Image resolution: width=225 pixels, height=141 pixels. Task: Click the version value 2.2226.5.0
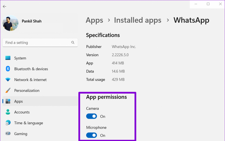pos(120,55)
